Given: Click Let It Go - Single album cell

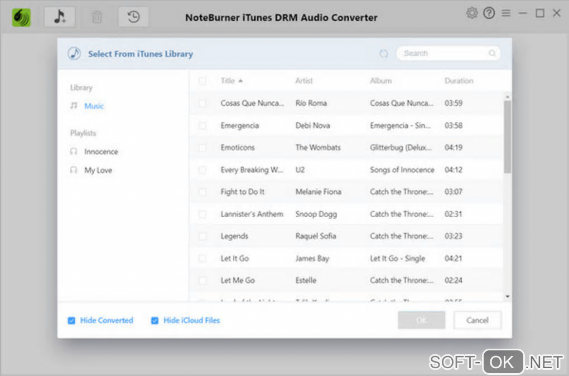Looking at the screenshot, I should tap(397, 258).
